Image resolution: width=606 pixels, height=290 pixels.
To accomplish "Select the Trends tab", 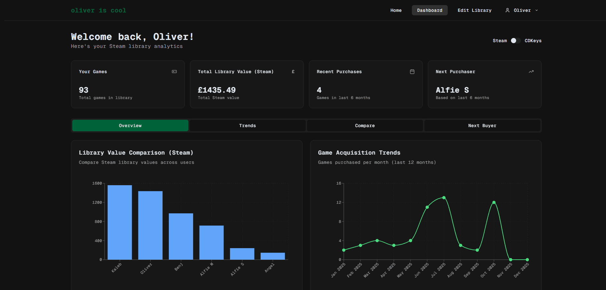I will point(247,126).
